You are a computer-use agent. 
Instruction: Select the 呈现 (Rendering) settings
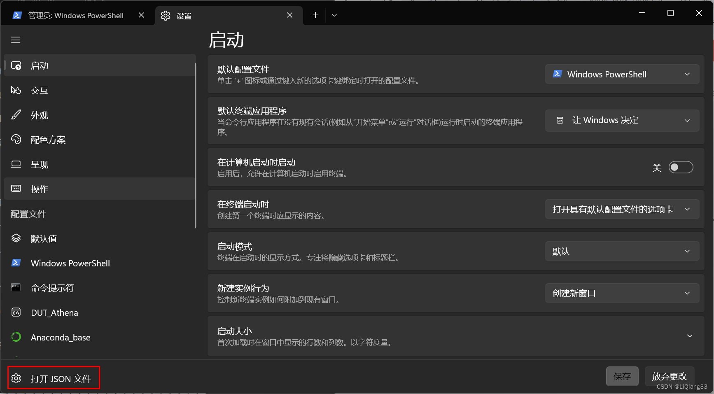coord(40,164)
